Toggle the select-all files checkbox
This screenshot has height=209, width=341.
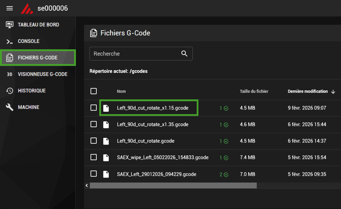click(x=93, y=91)
